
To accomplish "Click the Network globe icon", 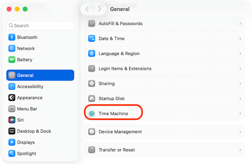I will pyautogui.click(x=12, y=49).
